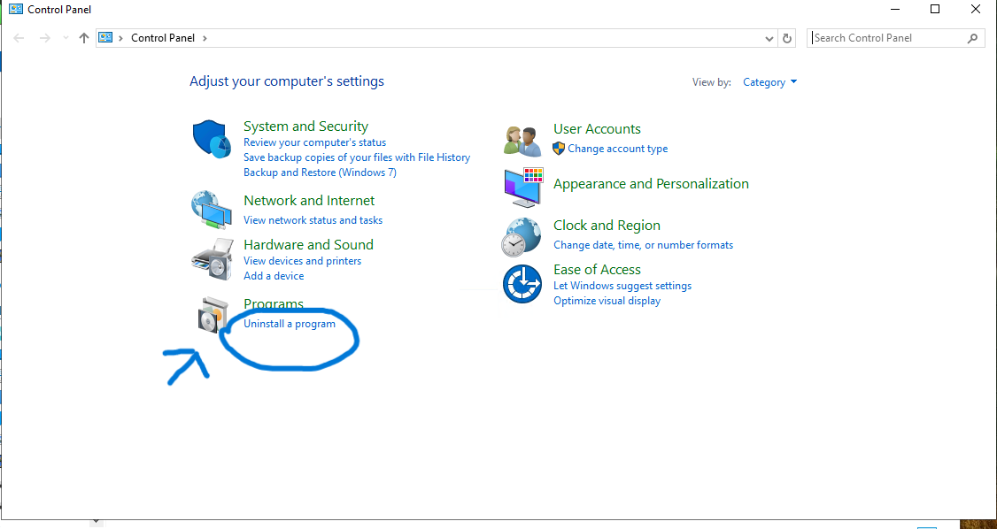Click Uninstall a program link

click(x=290, y=324)
